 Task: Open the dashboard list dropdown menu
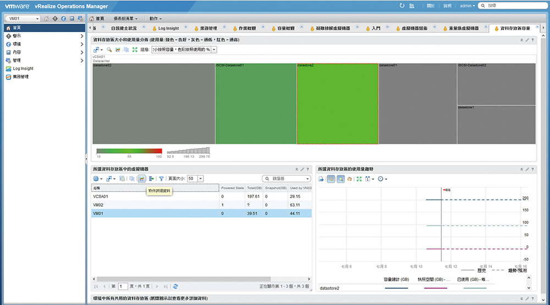point(125,19)
